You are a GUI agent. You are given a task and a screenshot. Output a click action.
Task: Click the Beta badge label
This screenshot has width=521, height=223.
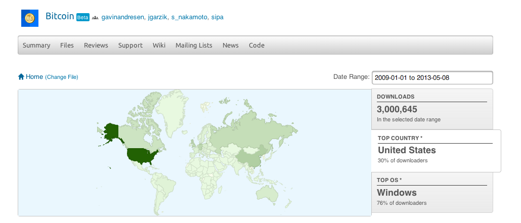(83, 17)
